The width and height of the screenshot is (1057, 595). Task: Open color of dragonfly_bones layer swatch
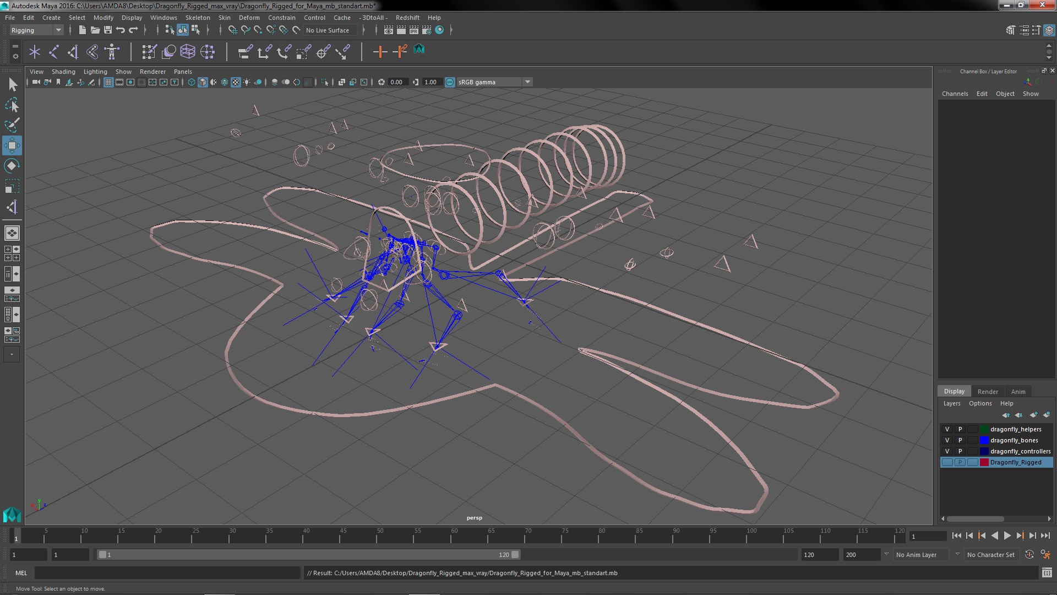tap(984, 440)
